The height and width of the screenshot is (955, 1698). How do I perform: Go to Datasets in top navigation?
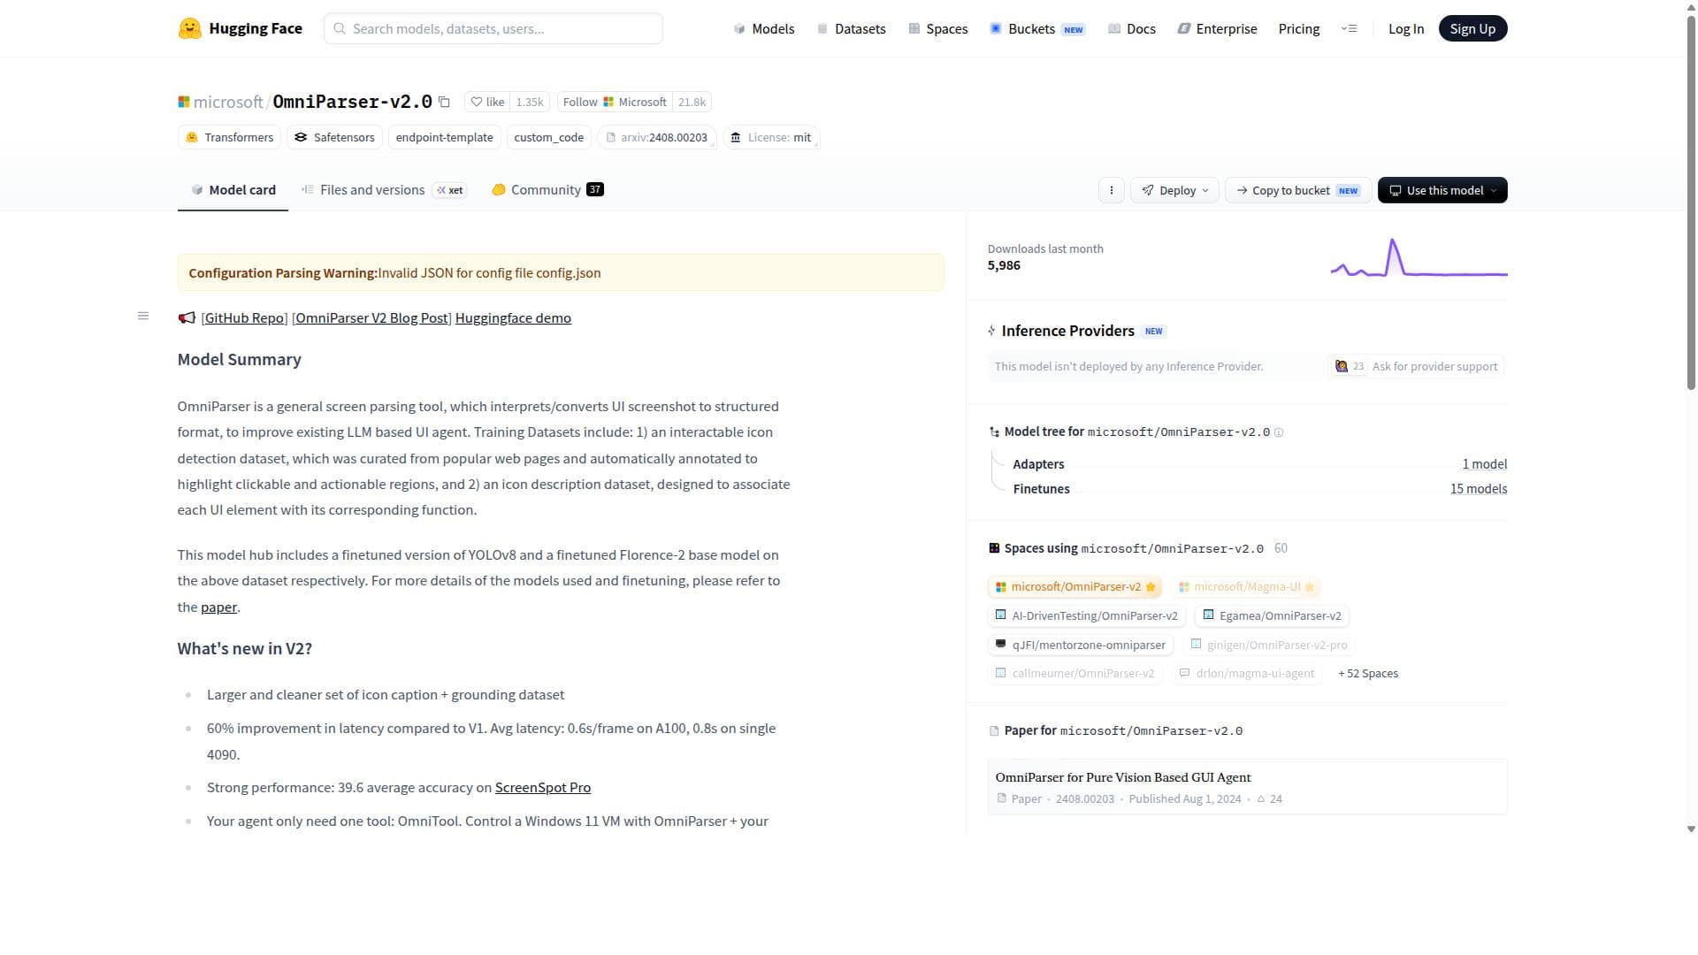click(x=851, y=28)
